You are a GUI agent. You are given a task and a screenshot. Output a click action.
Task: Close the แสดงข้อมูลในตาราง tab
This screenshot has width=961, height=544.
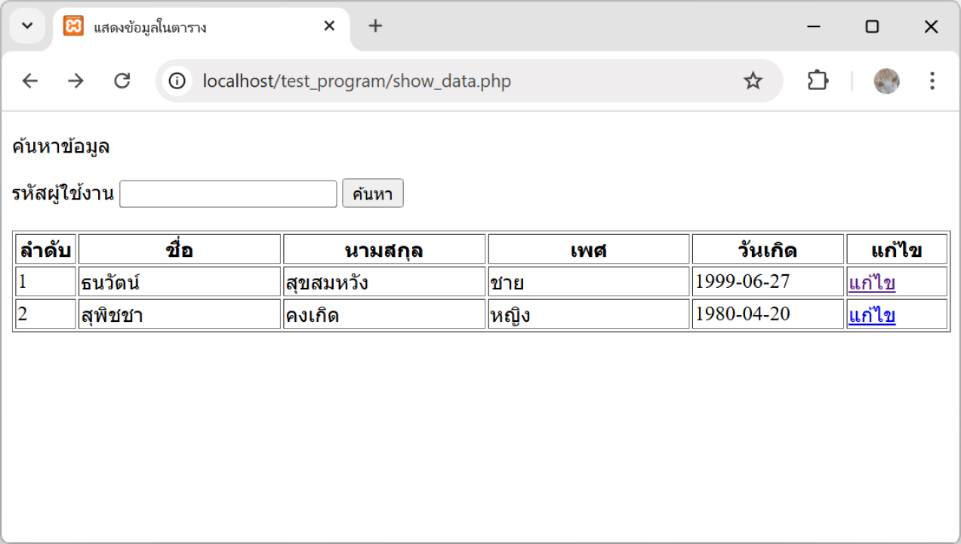click(329, 26)
